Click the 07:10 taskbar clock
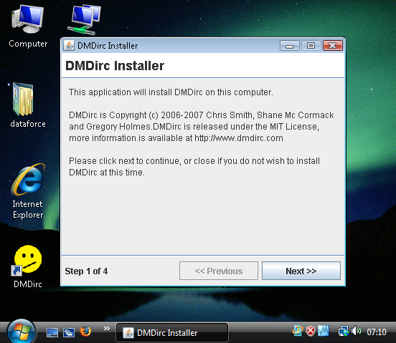This screenshot has width=396, height=343. [x=377, y=332]
